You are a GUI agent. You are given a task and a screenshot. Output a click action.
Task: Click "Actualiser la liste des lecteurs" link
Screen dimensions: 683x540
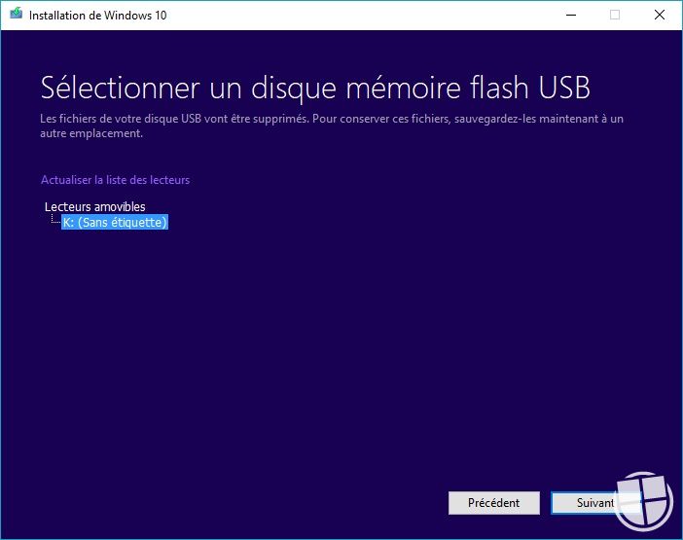tap(115, 180)
